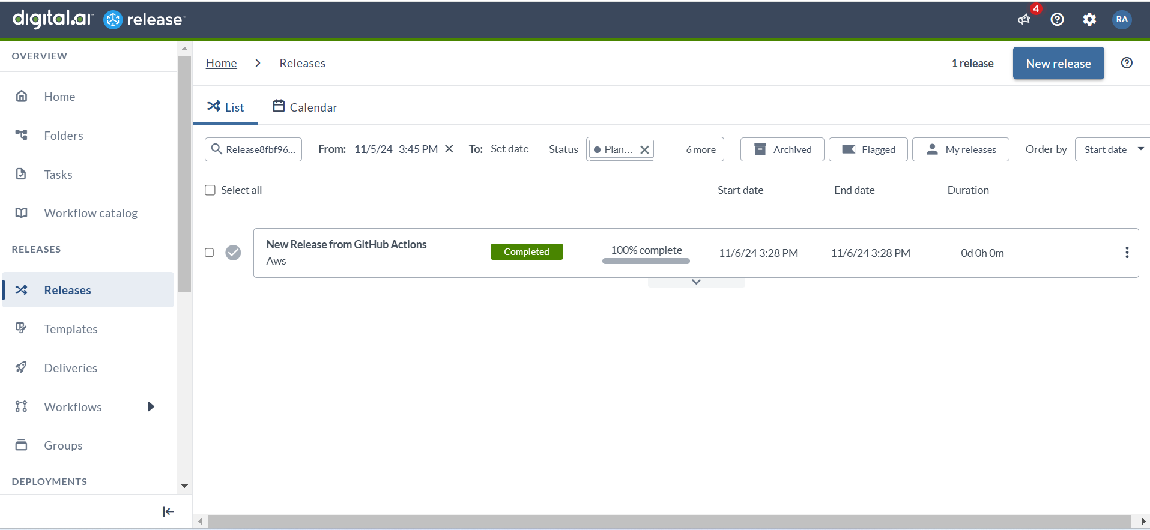
Task: Follow the Home breadcrumb link
Action: click(x=221, y=63)
